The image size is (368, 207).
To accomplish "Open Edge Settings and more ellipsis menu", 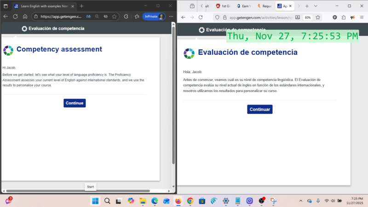I will click(x=171, y=16).
